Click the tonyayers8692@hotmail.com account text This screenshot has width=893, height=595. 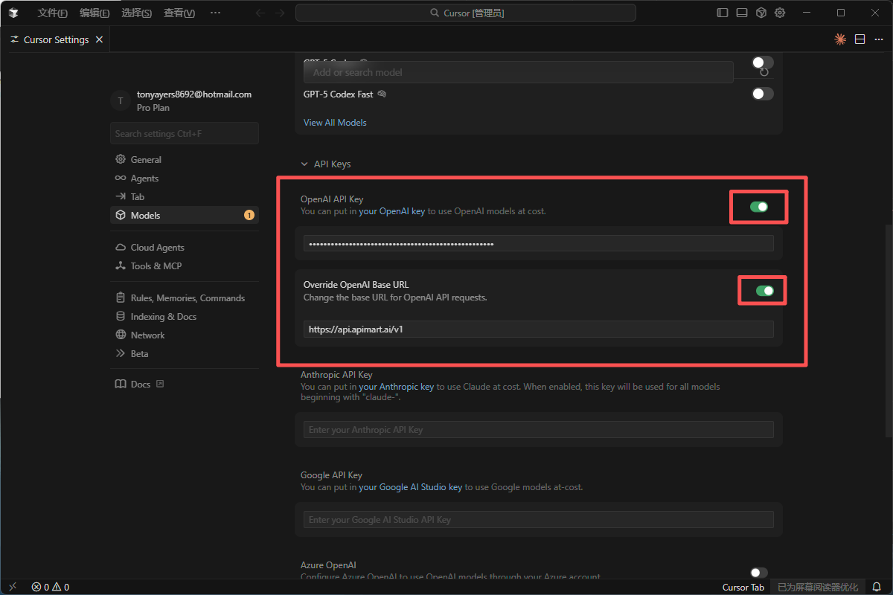click(x=194, y=94)
